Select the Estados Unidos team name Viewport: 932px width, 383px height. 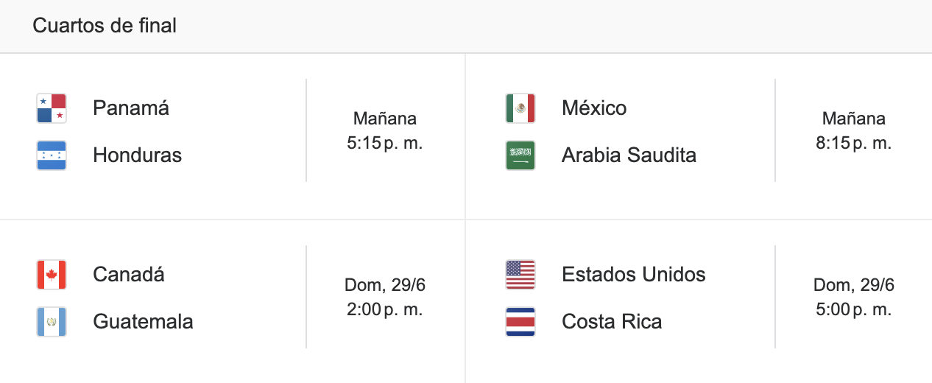click(634, 275)
